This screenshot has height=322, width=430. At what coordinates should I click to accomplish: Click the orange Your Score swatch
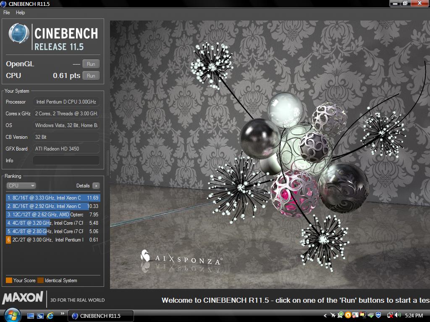pyautogui.click(x=9, y=280)
